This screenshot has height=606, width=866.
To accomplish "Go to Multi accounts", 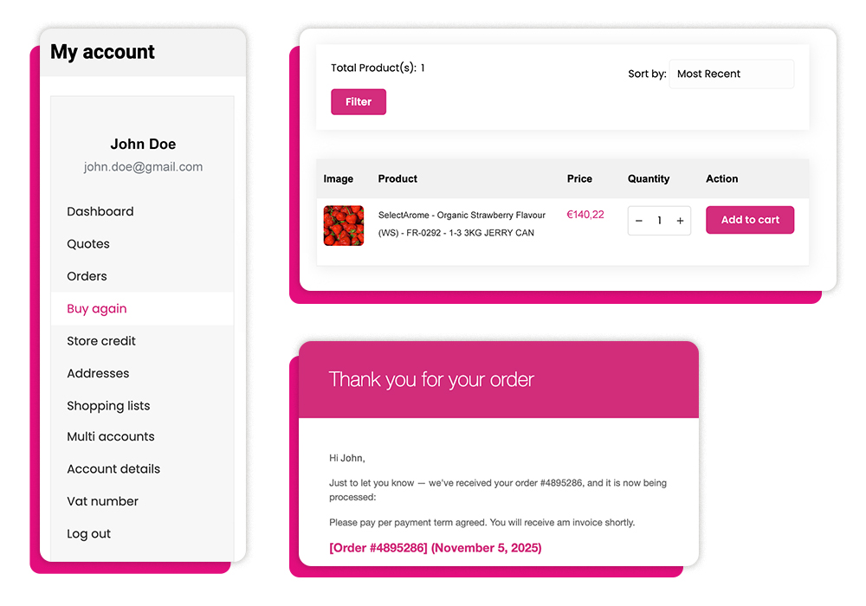I will (x=111, y=436).
